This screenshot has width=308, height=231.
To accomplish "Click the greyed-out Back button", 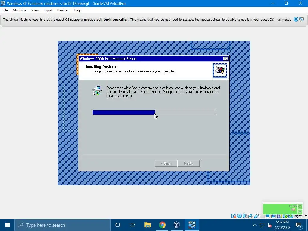I will click(166, 163).
